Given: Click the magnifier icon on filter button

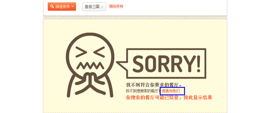Looking at the screenshot, I should (x=52, y=7).
